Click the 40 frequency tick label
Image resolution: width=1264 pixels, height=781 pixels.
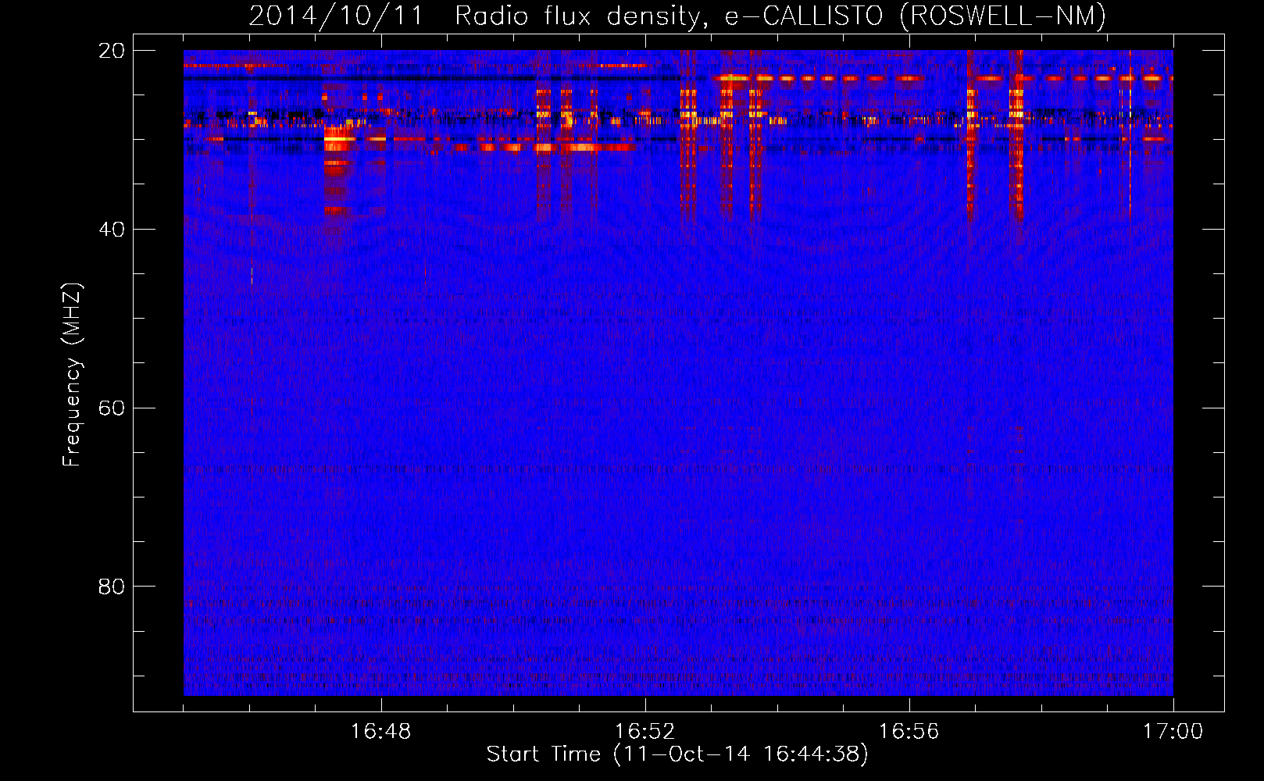pos(112,230)
